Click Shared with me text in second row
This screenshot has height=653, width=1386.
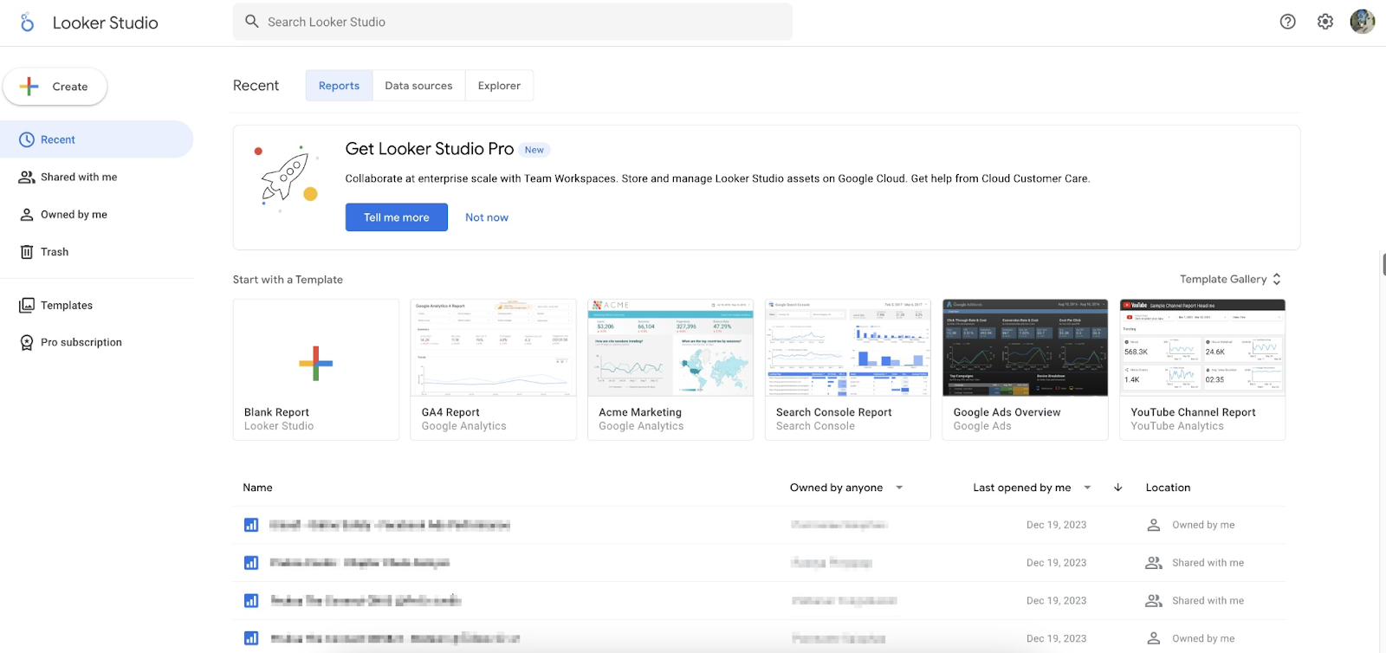click(1208, 563)
